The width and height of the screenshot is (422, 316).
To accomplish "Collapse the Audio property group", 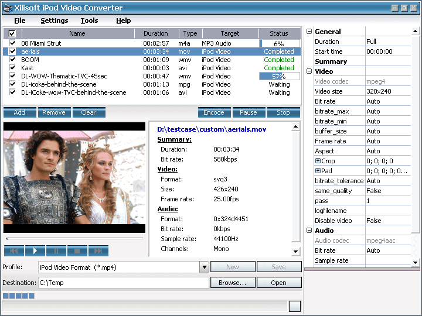I will pyautogui.click(x=309, y=231).
